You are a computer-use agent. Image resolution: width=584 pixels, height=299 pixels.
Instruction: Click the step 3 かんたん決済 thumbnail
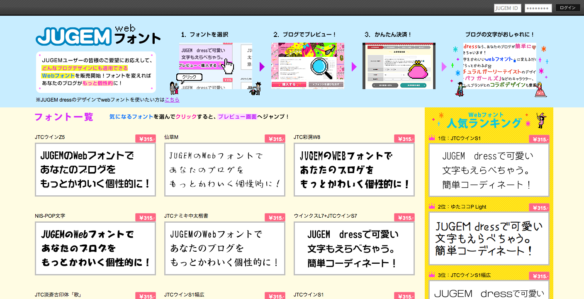point(399,66)
